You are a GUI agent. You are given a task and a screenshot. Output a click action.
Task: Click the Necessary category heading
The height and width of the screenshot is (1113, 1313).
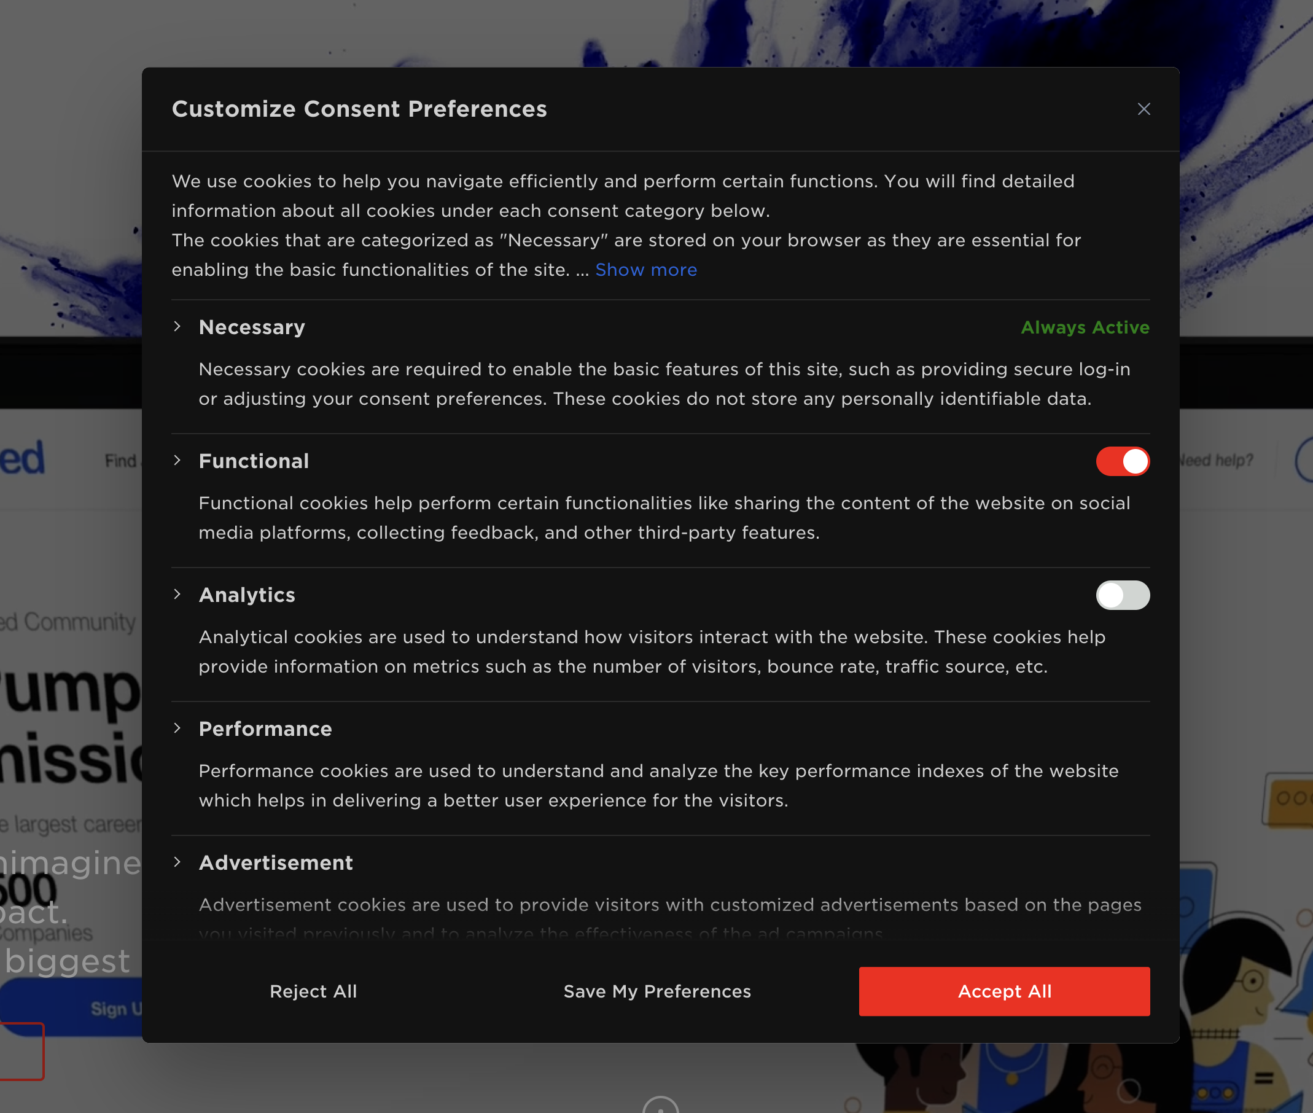[252, 327]
